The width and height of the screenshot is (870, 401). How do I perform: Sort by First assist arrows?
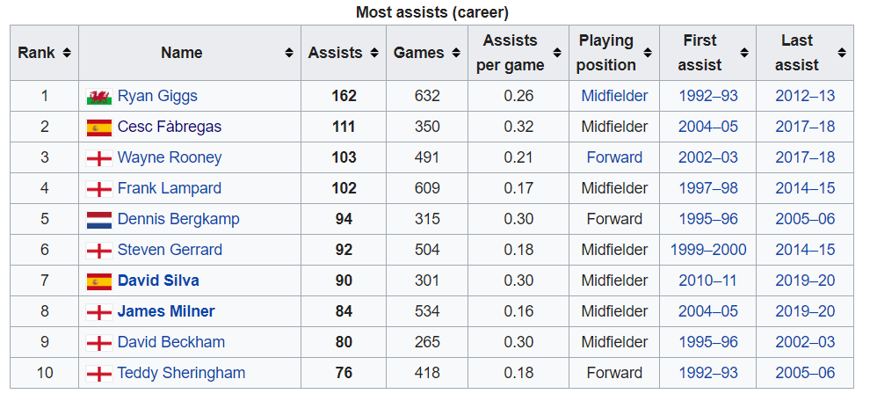pyautogui.click(x=745, y=53)
